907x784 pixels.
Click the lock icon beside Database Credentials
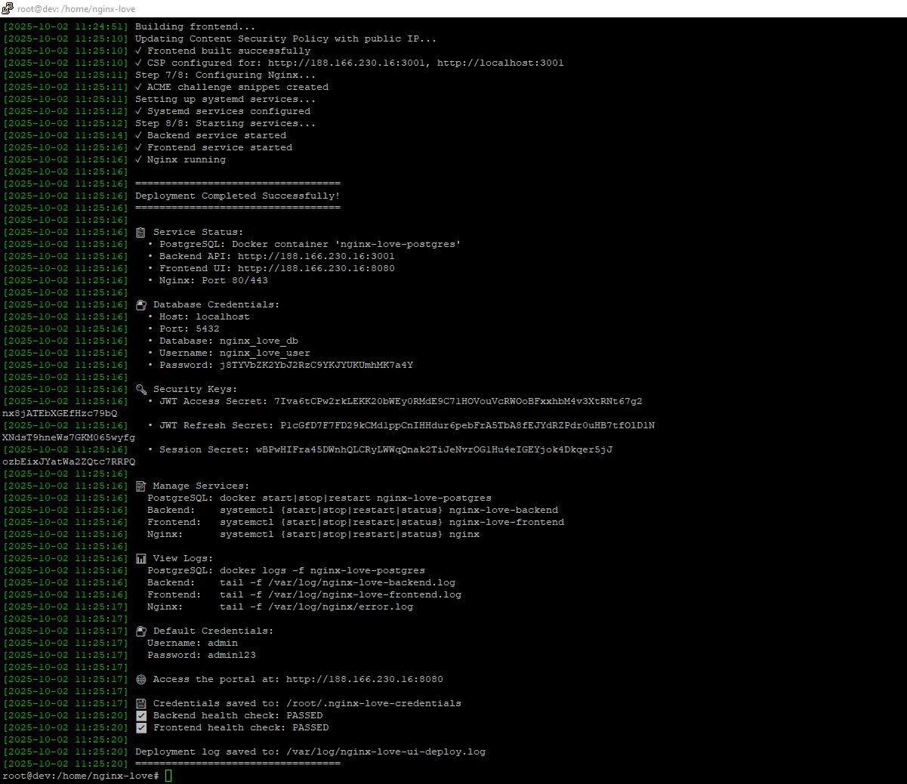click(140, 305)
